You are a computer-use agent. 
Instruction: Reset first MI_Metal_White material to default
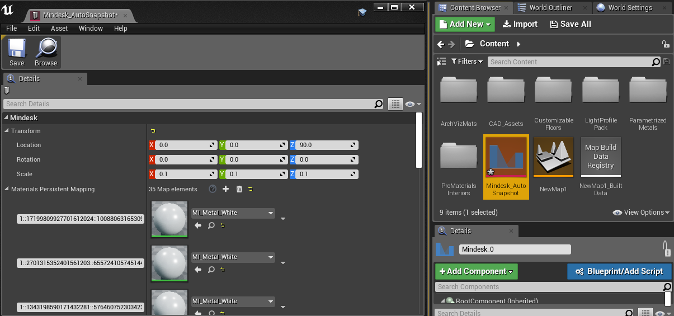pos(223,225)
